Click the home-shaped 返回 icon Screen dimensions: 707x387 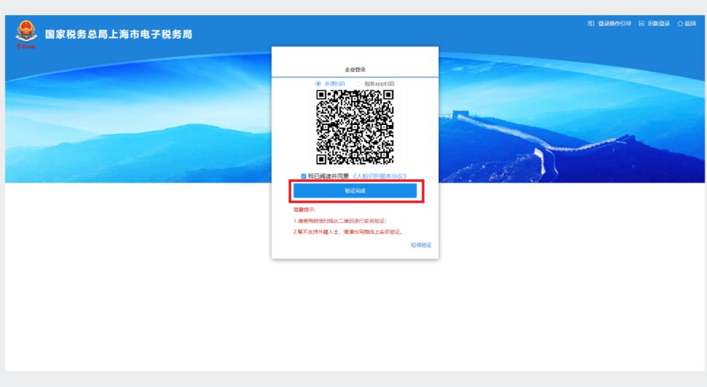click(x=680, y=24)
